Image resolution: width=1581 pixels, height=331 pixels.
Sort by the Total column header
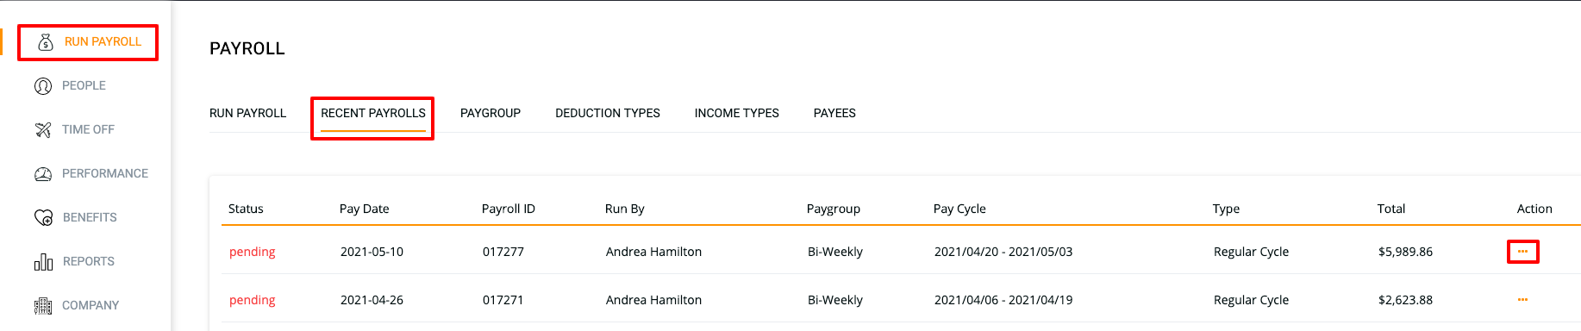[1391, 209]
